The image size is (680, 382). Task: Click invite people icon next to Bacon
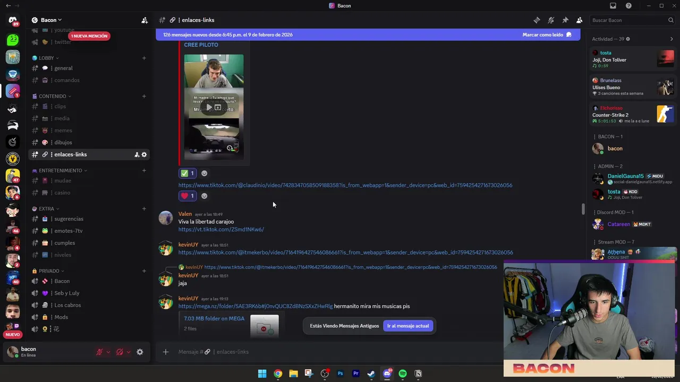coord(144,20)
